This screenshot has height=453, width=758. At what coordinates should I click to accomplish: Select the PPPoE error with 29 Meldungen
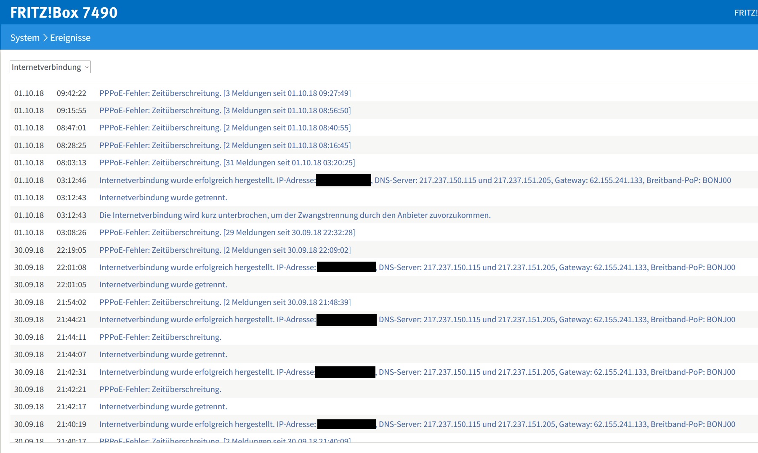227,233
